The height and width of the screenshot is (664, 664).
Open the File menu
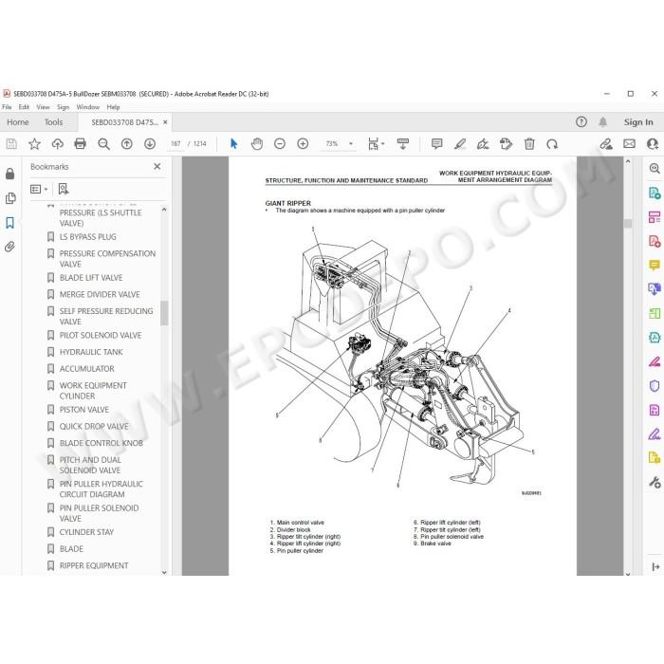coord(7,107)
